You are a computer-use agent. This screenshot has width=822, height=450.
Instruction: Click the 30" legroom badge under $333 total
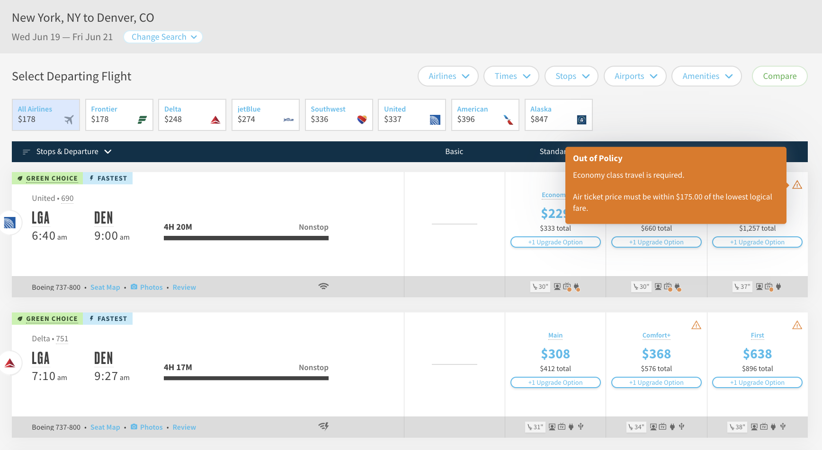coord(540,286)
